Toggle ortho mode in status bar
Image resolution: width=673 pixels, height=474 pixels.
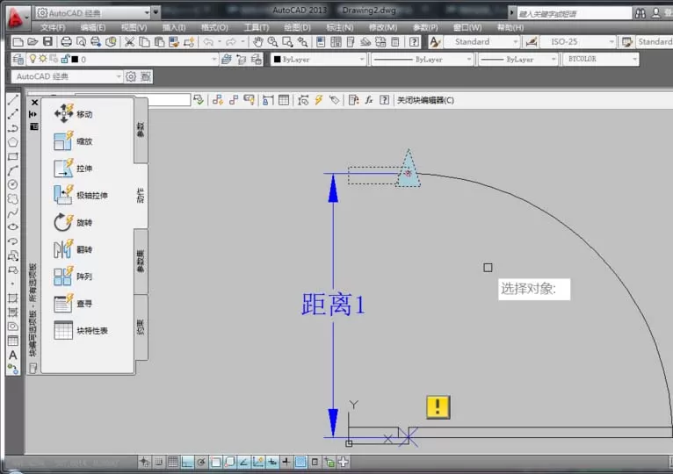(187, 462)
